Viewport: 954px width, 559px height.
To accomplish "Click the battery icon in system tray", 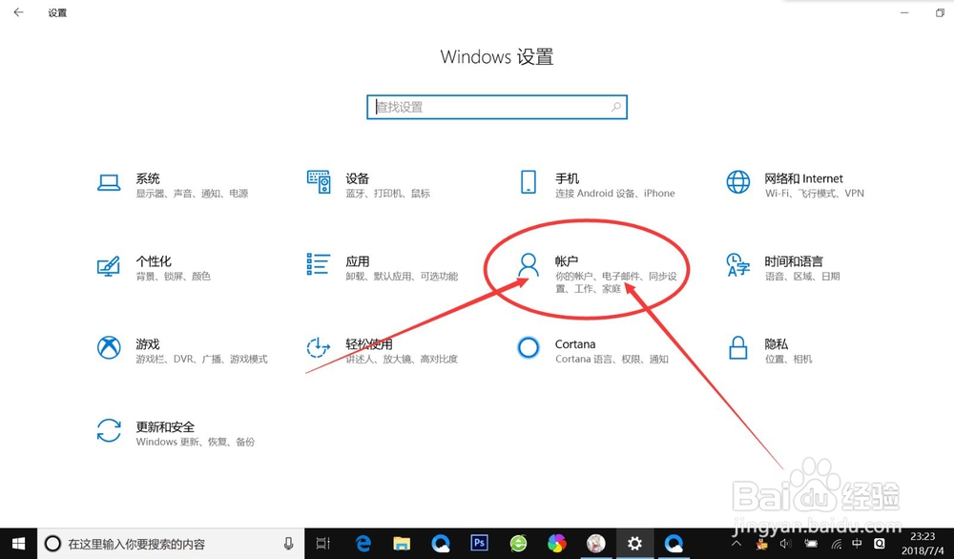I will [812, 544].
